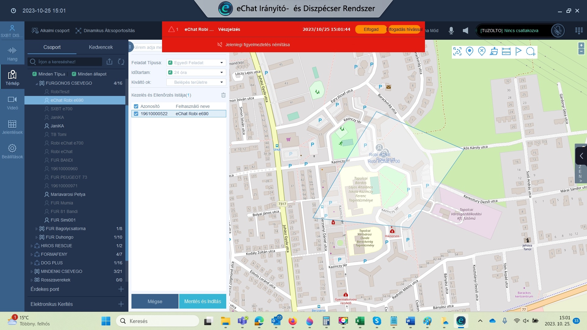Mute current alert via Jelenlegi figyelmeztetés némítása

tap(253, 45)
